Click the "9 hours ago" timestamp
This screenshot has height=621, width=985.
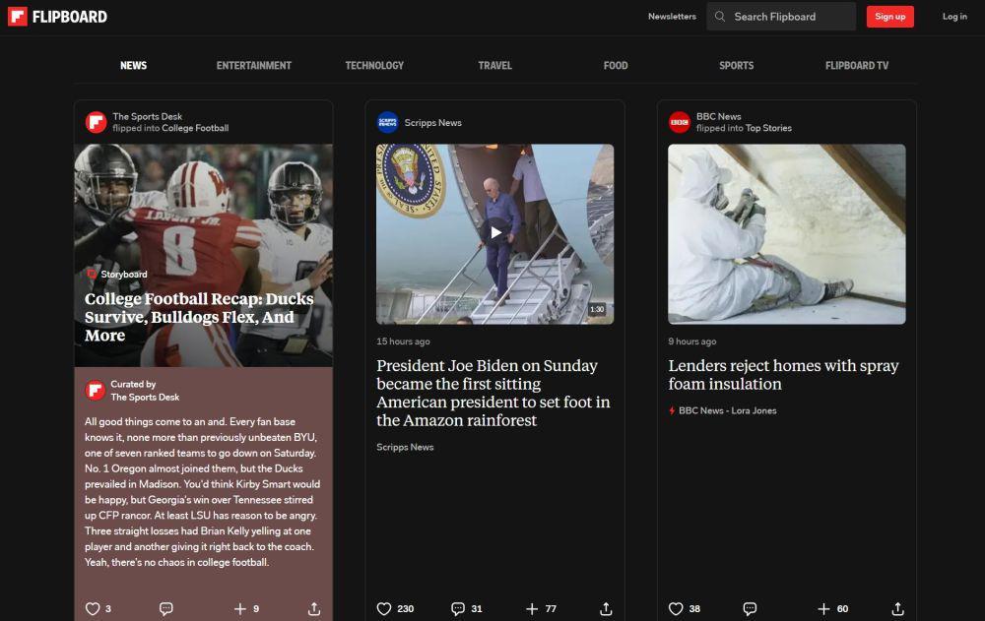pos(692,342)
